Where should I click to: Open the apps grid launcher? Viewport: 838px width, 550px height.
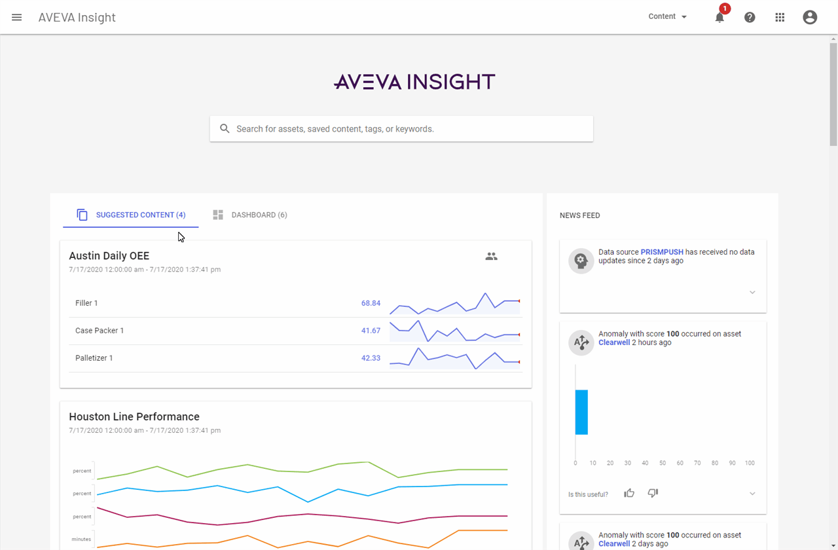780,18
